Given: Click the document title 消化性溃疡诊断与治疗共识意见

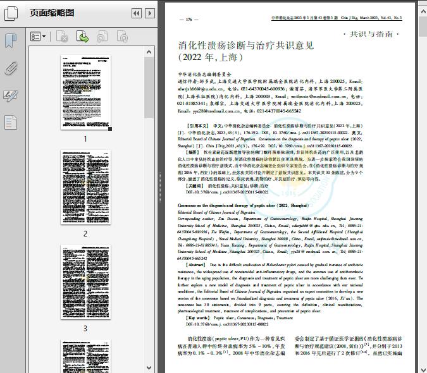Looking at the screenshot, I should click(x=246, y=46).
